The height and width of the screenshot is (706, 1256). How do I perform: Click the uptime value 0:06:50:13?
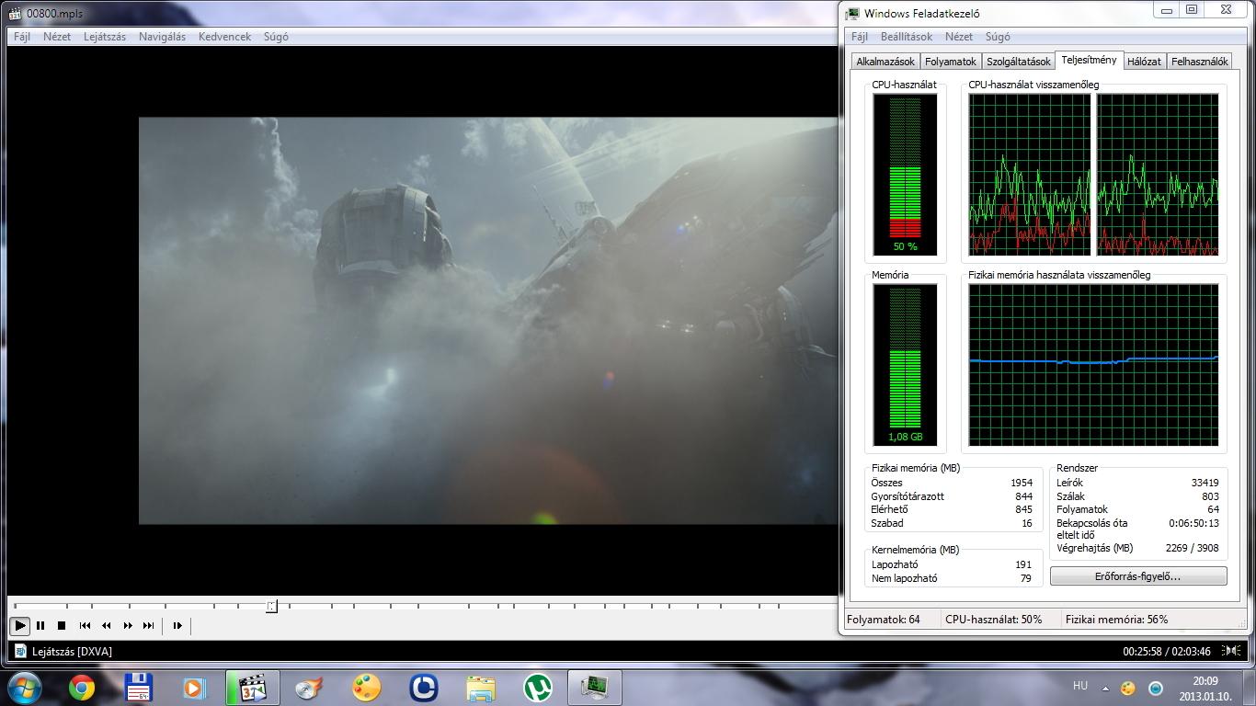click(1194, 523)
